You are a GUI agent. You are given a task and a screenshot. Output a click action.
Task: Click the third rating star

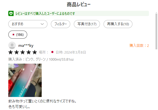(x=23, y=52)
